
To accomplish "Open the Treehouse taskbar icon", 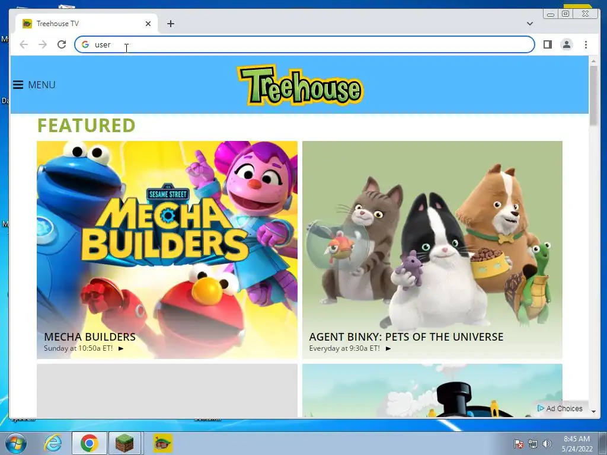I will (x=163, y=443).
